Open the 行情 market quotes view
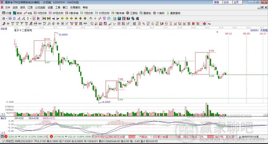 [7, 13]
